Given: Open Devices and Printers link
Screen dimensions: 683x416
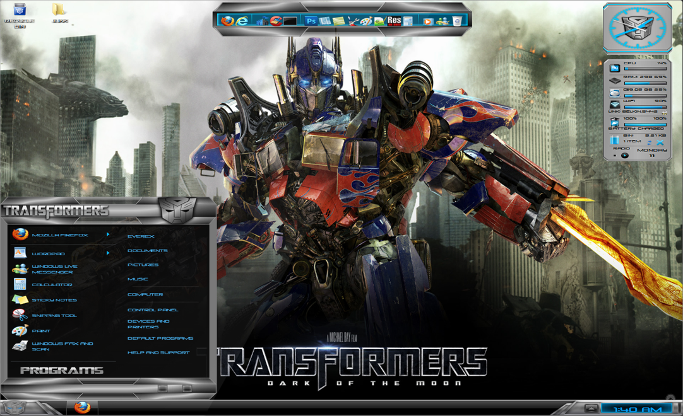Looking at the screenshot, I should coord(148,324).
